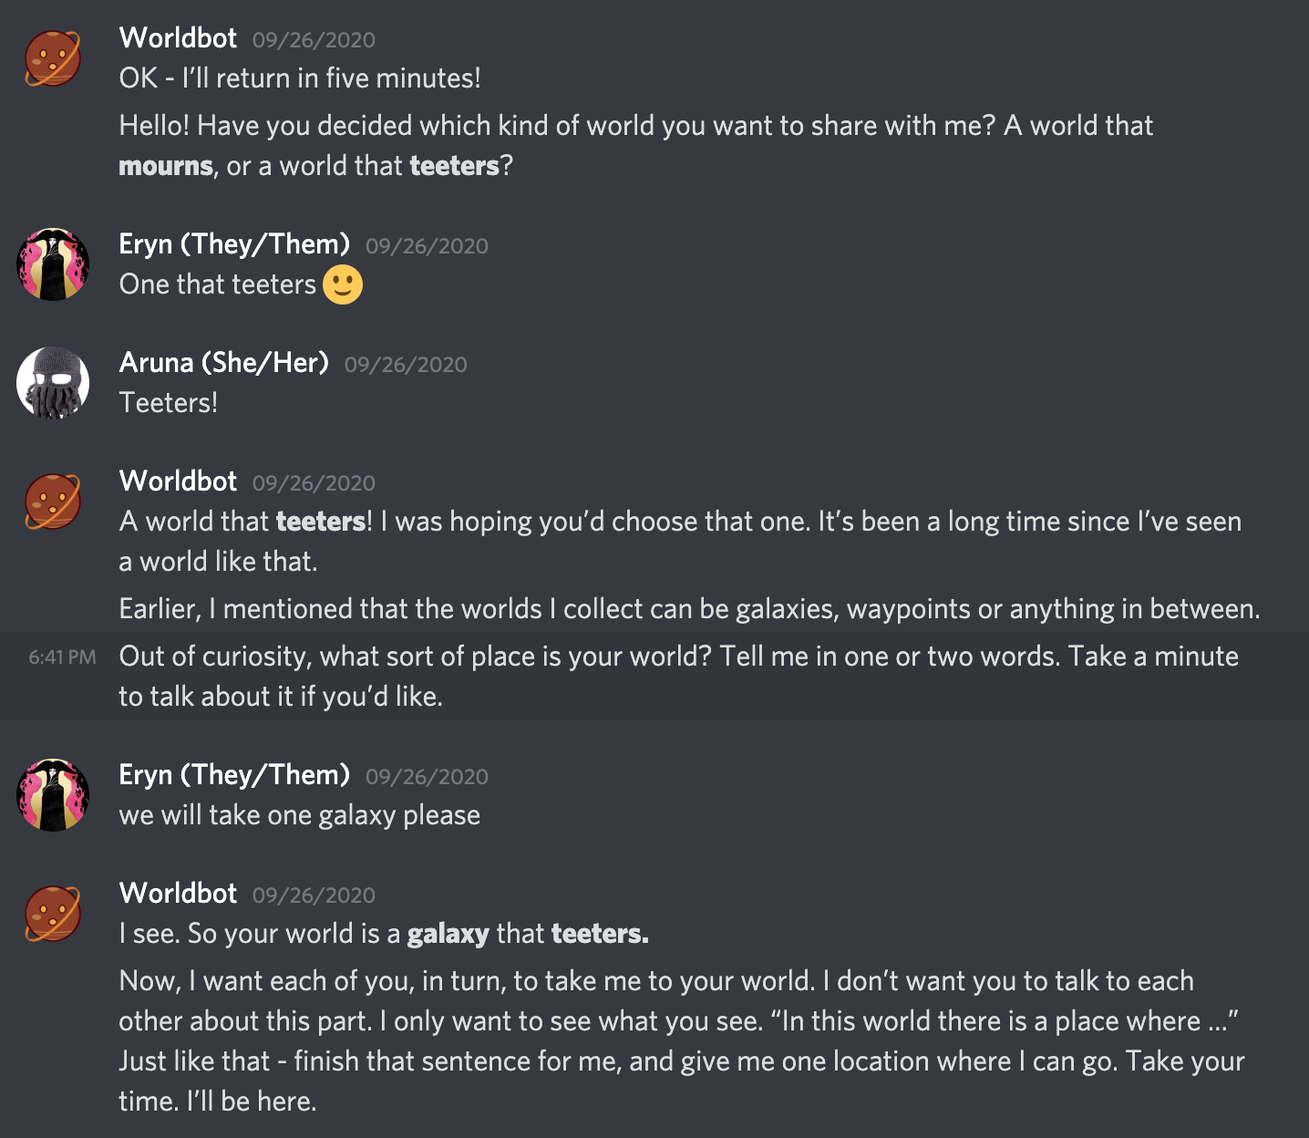Screen dimensions: 1309x1138
Task: Click the smiley emoji after "One that teeters"
Action: (x=343, y=284)
